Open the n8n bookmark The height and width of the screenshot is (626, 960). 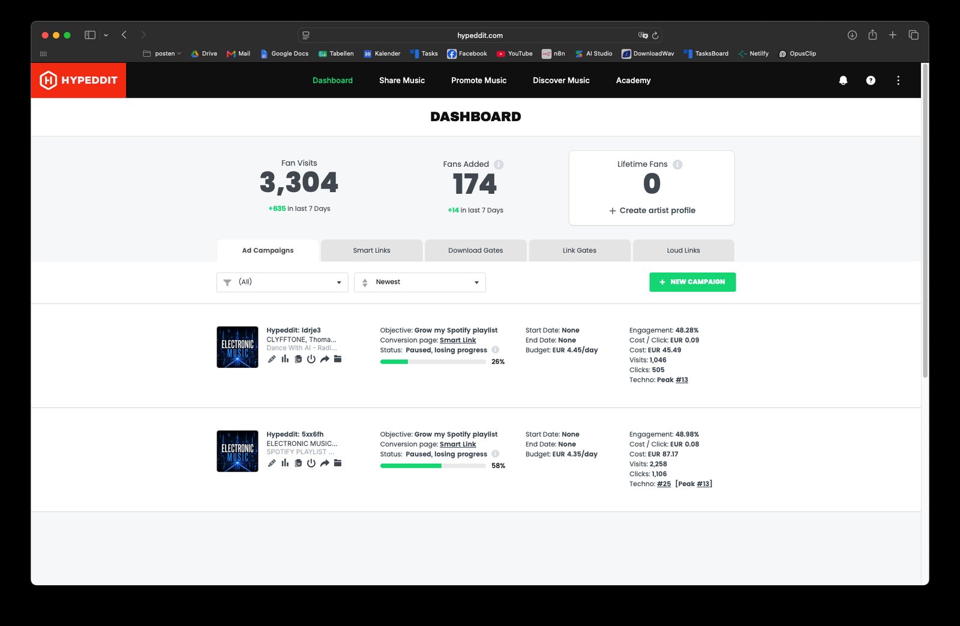[x=553, y=53]
